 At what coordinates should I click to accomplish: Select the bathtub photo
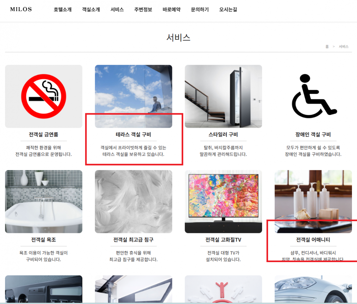point(44,201)
